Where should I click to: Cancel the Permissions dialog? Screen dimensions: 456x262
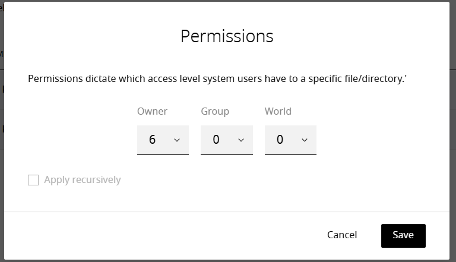click(x=342, y=235)
